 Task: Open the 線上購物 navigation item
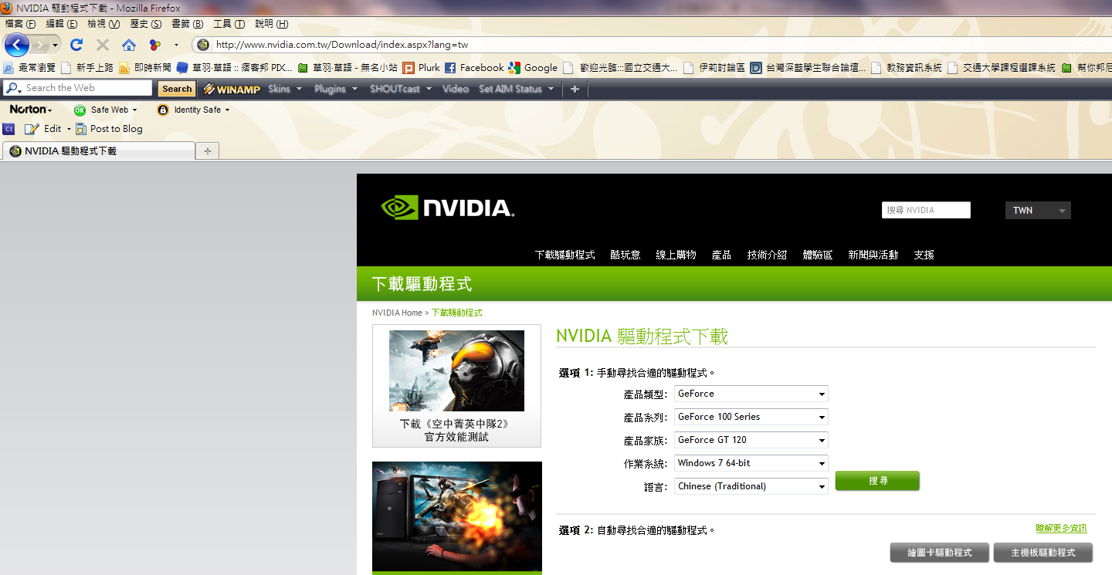tap(676, 255)
